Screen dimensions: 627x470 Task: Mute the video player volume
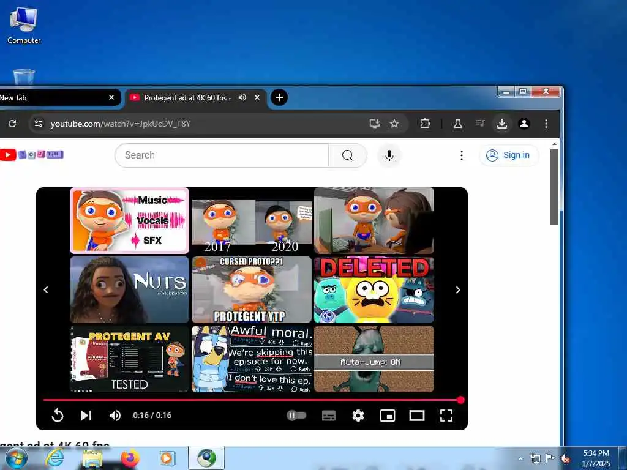click(x=115, y=416)
